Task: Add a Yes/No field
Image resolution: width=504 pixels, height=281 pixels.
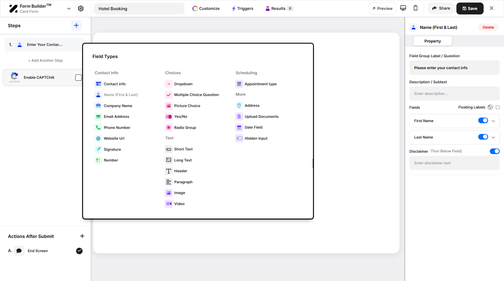Action: 176,116
